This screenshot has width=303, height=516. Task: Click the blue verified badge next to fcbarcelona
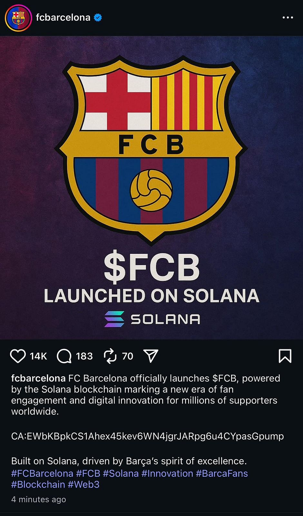tap(97, 18)
